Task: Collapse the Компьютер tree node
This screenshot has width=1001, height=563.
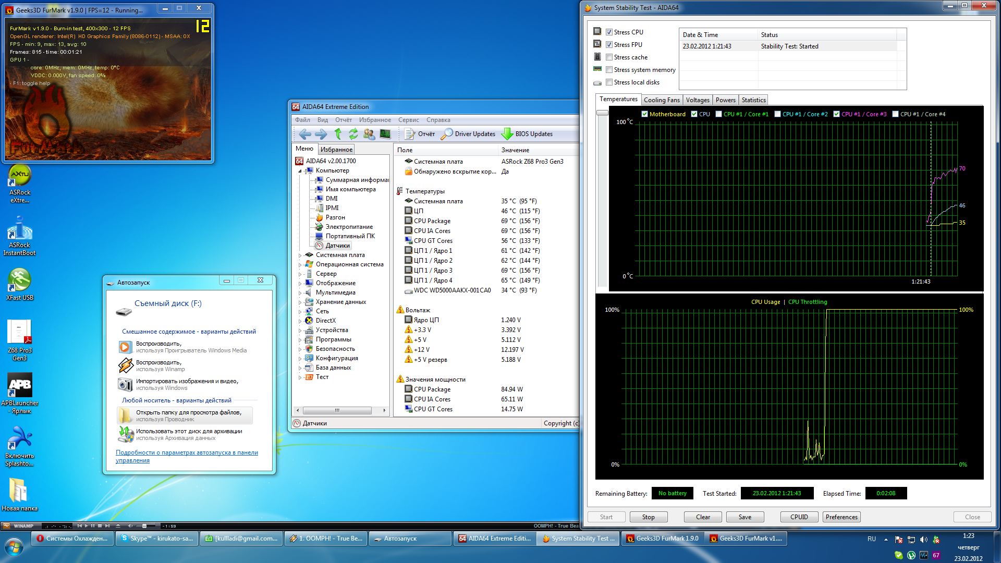Action: [300, 171]
